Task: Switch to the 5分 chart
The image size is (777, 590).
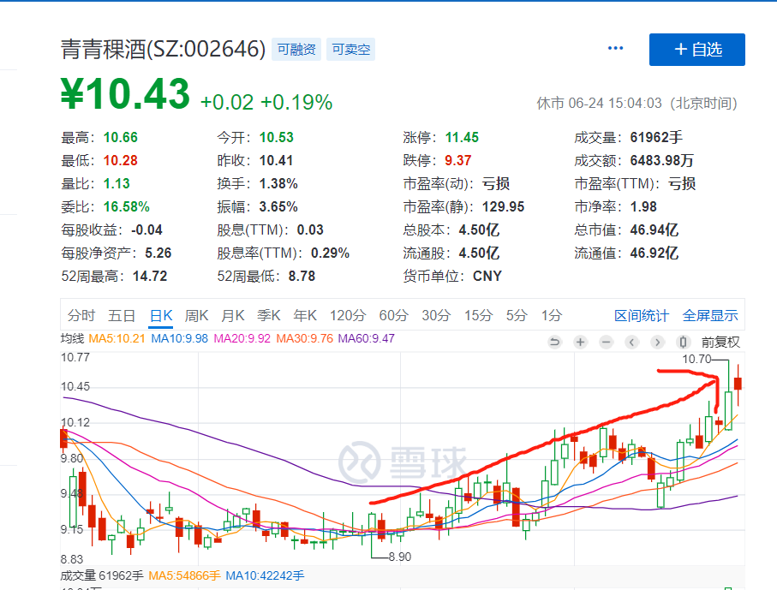Action: tap(517, 316)
